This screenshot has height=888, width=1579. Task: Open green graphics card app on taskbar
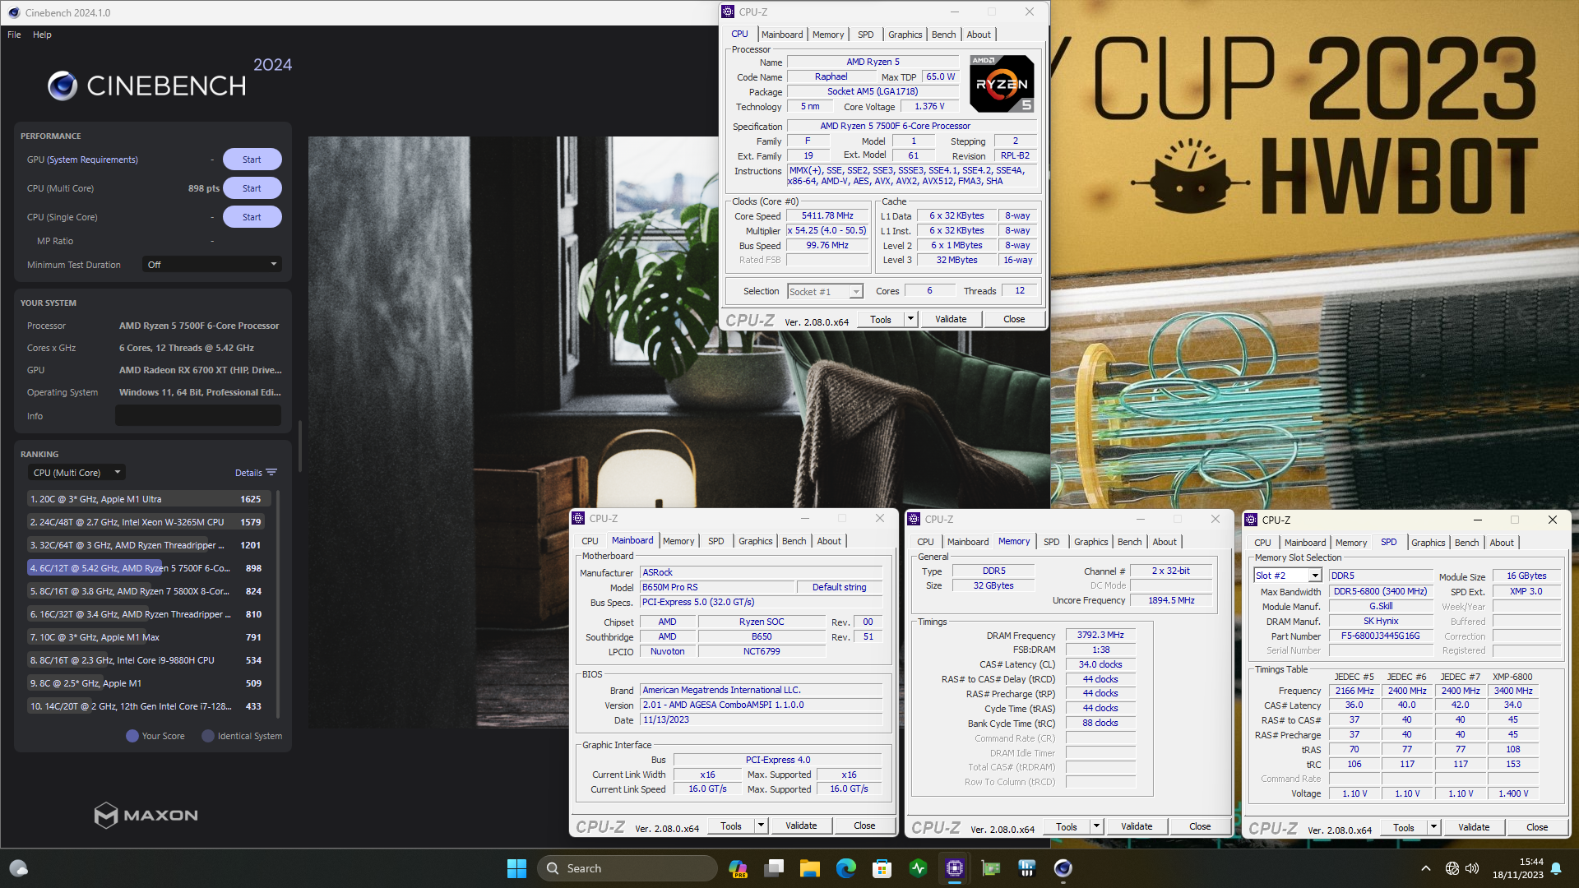(990, 868)
